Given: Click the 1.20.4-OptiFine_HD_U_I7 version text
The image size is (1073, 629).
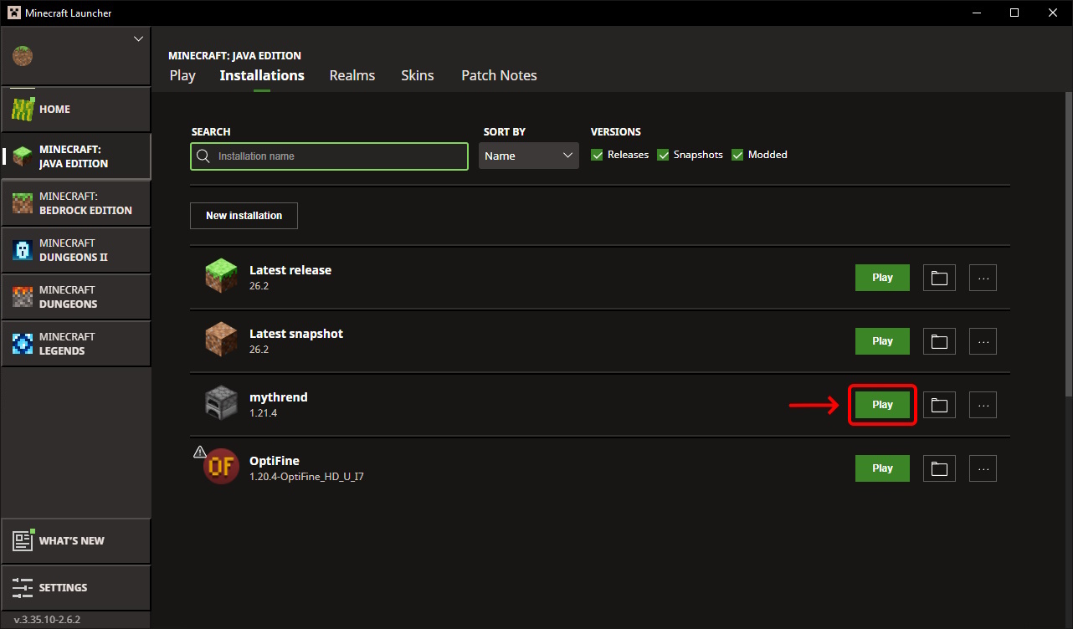Looking at the screenshot, I should 306,477.
